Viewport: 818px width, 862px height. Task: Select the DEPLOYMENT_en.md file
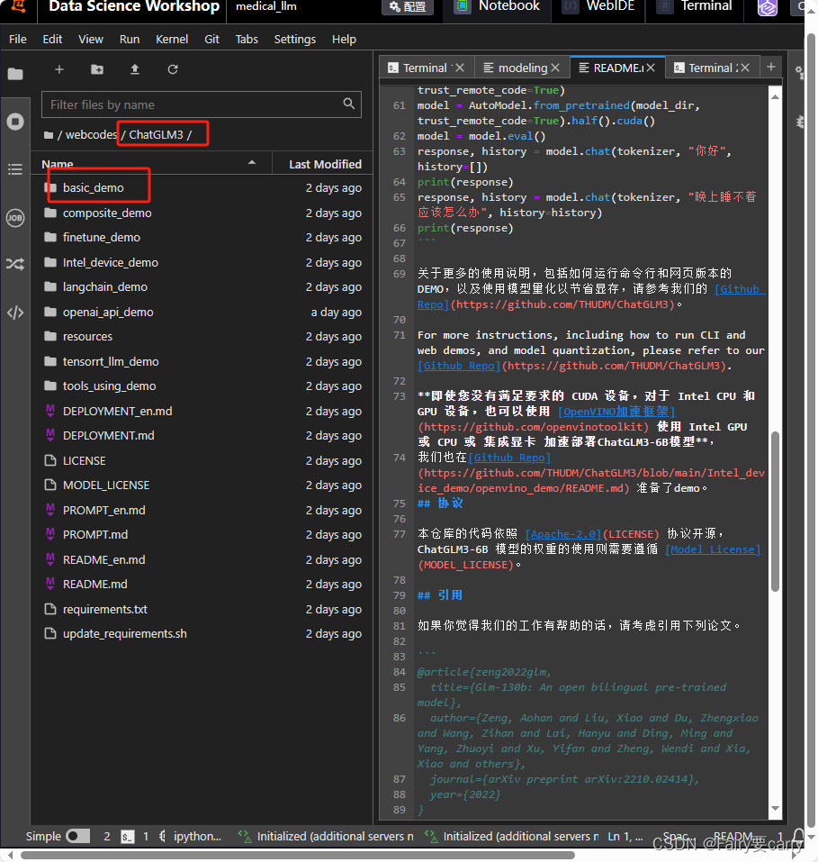point(201,412)
